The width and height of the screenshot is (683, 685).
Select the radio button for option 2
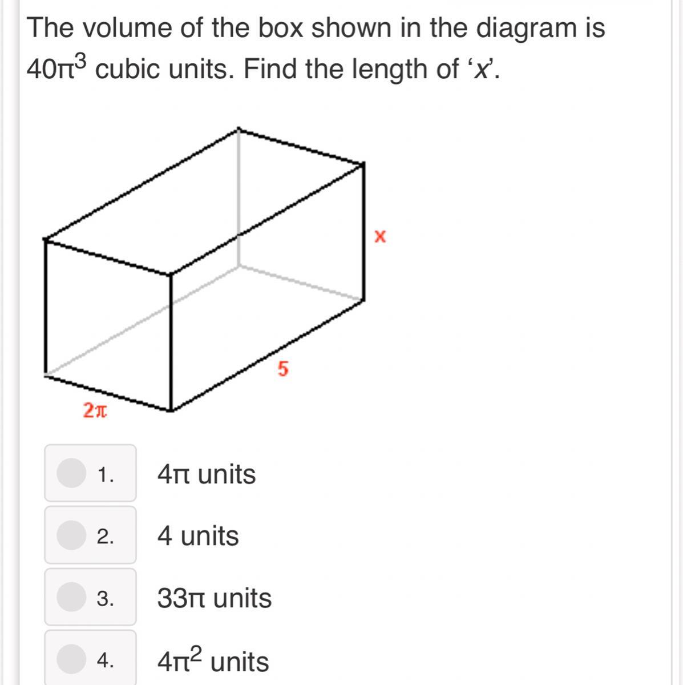(x=71, y=535)
